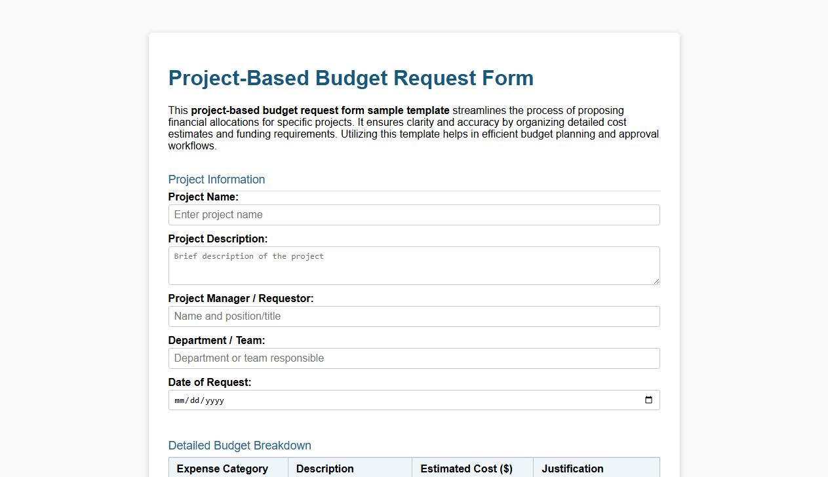The height and width of the screenshot is (477, 828).
Task: Click the Date of Request label
Action: click(x=210, y=382)
